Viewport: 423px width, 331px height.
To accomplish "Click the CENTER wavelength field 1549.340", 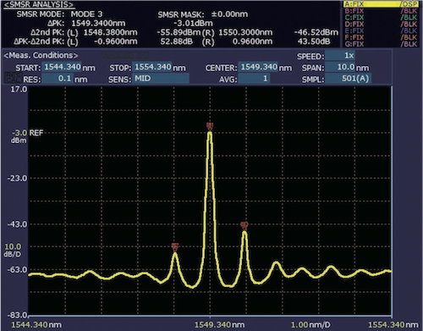I will click(x=258, y=67).
